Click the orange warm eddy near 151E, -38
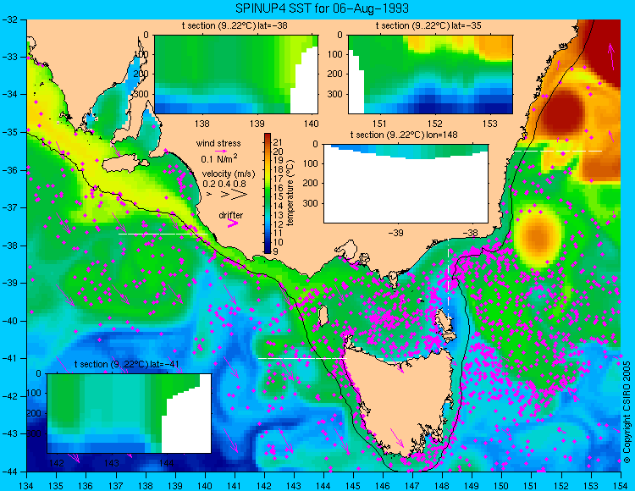 (x=538, y=236)
